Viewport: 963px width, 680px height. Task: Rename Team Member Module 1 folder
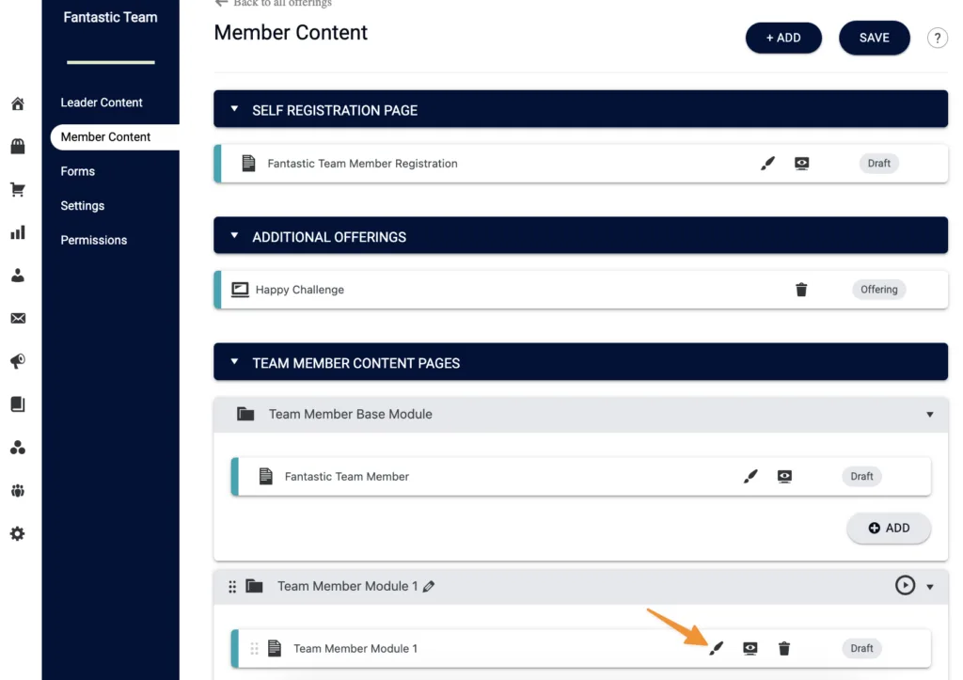(x=430, y=585)
